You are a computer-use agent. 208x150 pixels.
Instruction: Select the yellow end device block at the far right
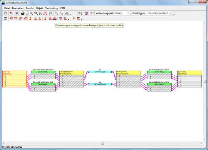click(190, 79)
